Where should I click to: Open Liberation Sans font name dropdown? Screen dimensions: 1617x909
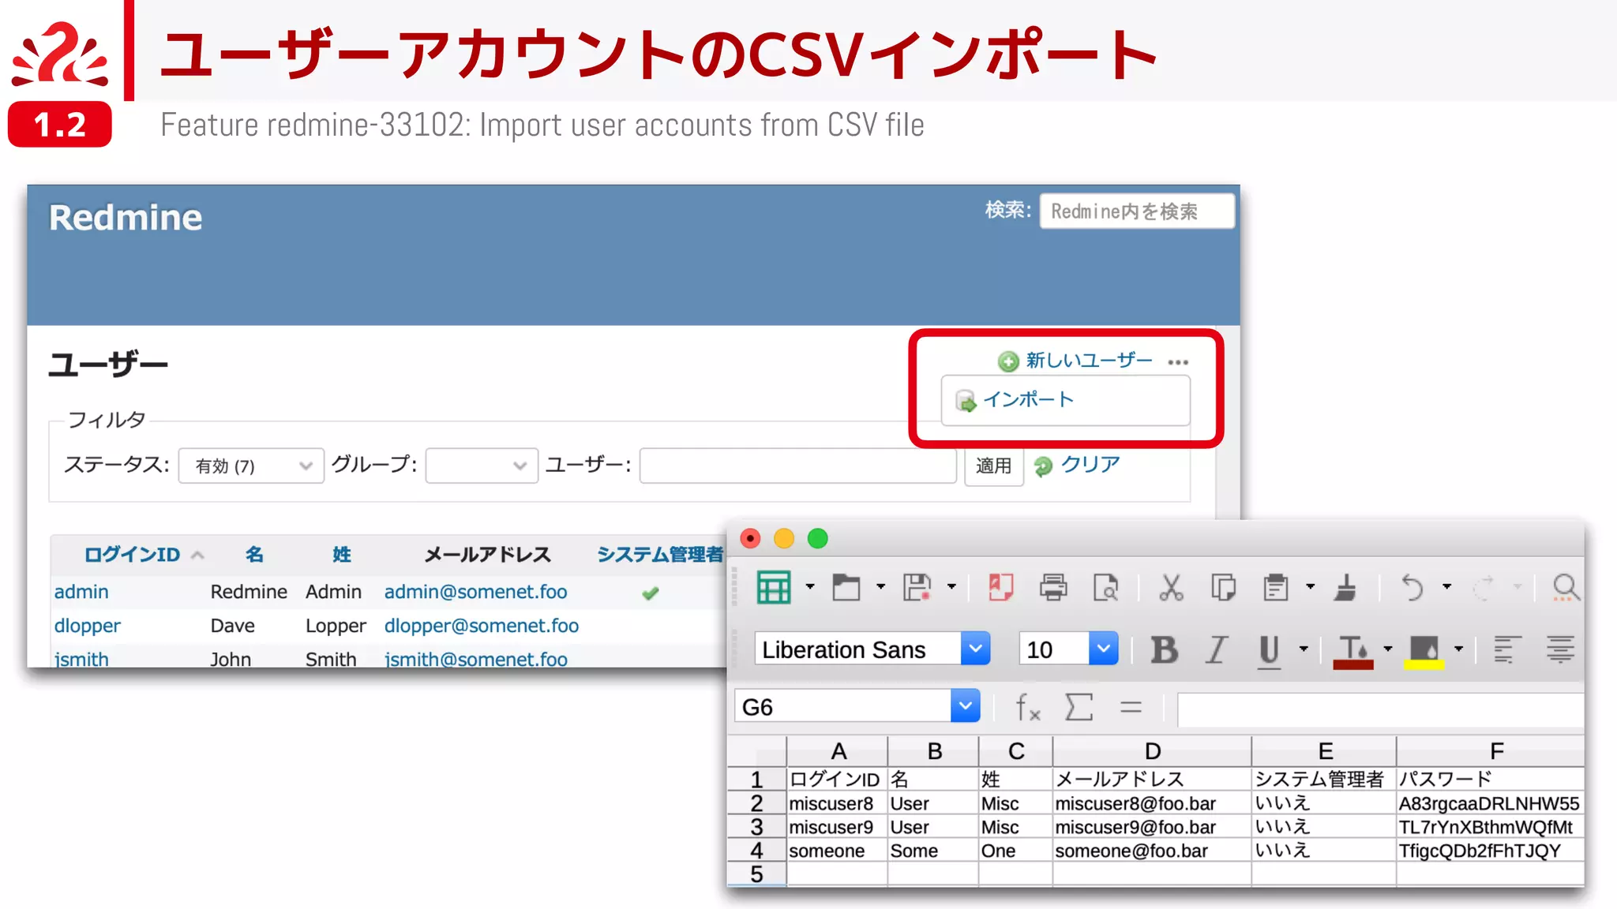975,649
